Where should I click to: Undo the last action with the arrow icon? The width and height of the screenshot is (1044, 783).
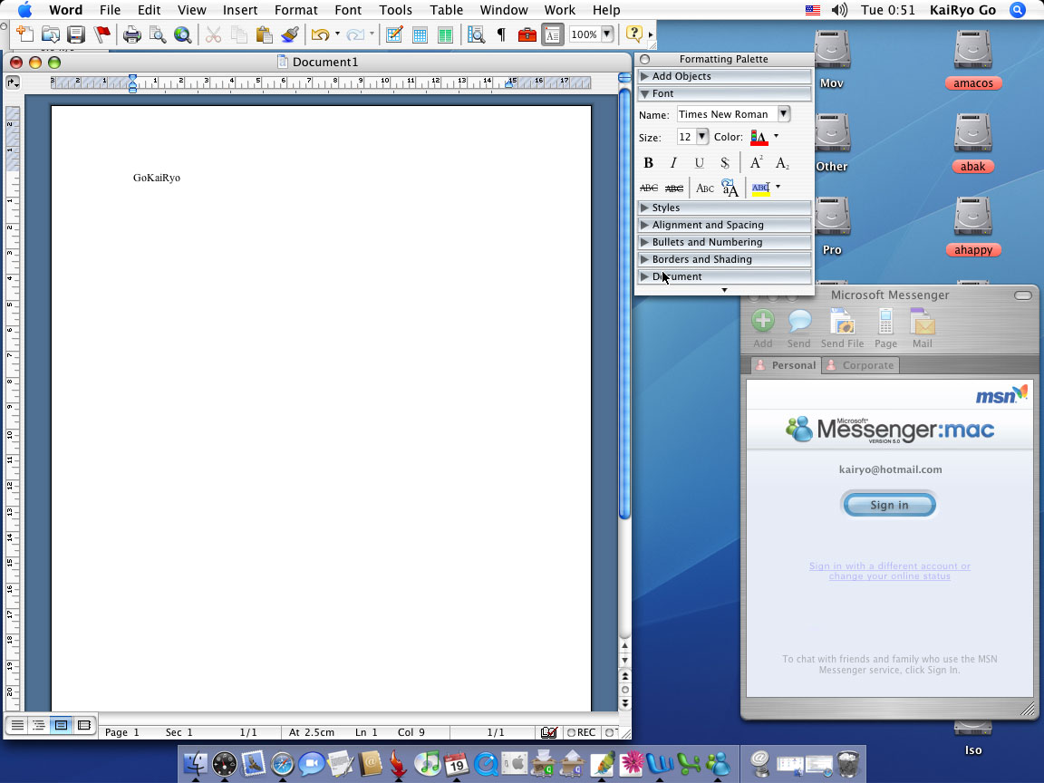320,34
